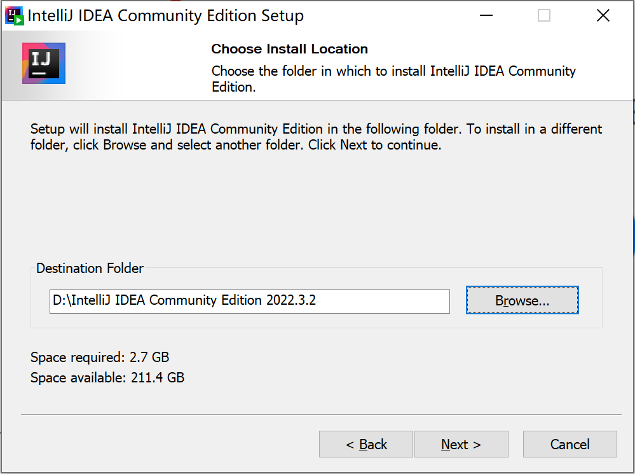This screenshot has width=635, height=474.
Task: Return to previous page with Back
Action: [x=365, y=444]
